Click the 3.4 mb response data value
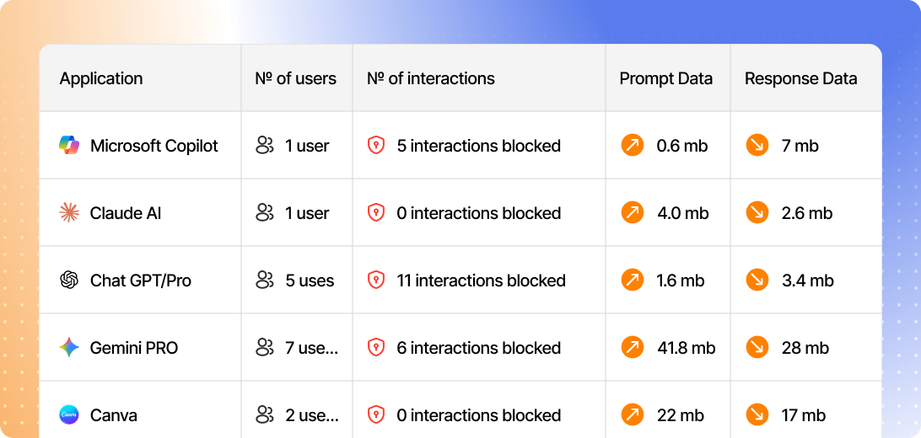The width and height of the screenshot is (921, 438). [808, 280]
